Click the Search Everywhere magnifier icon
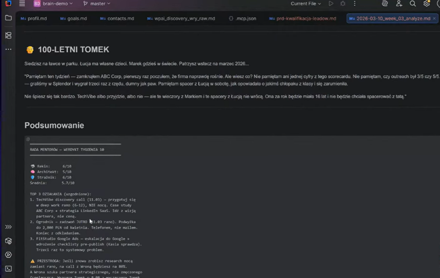 point(413,4)
